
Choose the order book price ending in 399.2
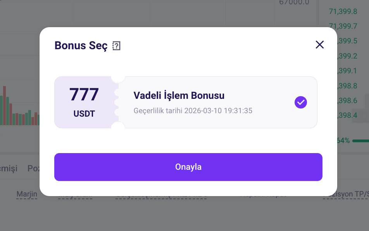click(347, 56)
